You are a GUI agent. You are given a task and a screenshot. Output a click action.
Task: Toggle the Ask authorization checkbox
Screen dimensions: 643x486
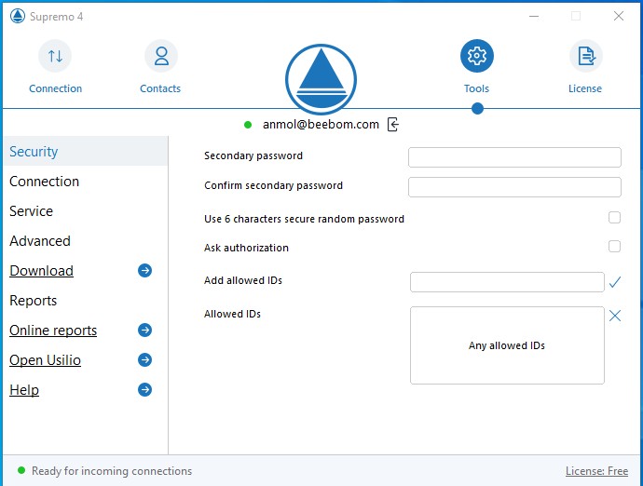point(614,247)
